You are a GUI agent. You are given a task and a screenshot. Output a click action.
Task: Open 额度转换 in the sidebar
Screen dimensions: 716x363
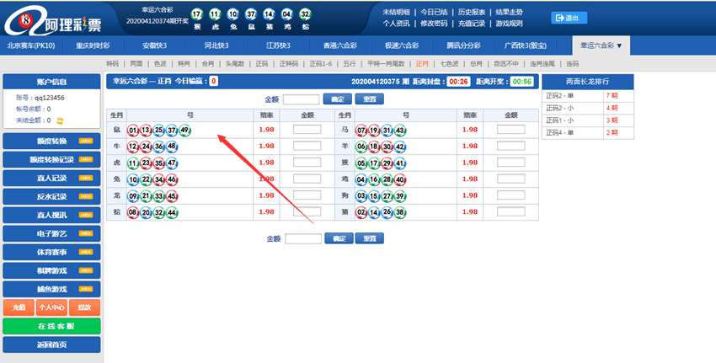pos(51,141)
